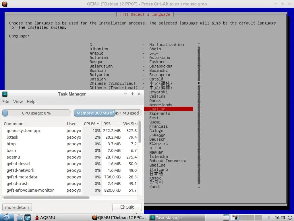Click the desktop pager window icon in tray
Screen dimensions: 294x221
[x=226, y=218]
